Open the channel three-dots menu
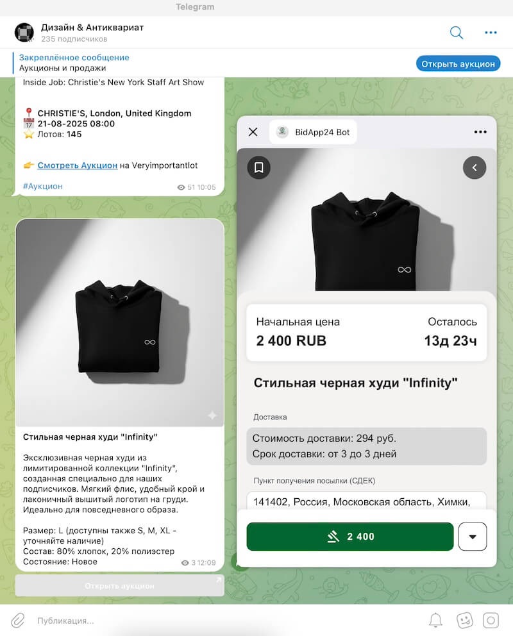Image resolution: width=513 pixels, height=636 pixels. [x=491, y=33]
